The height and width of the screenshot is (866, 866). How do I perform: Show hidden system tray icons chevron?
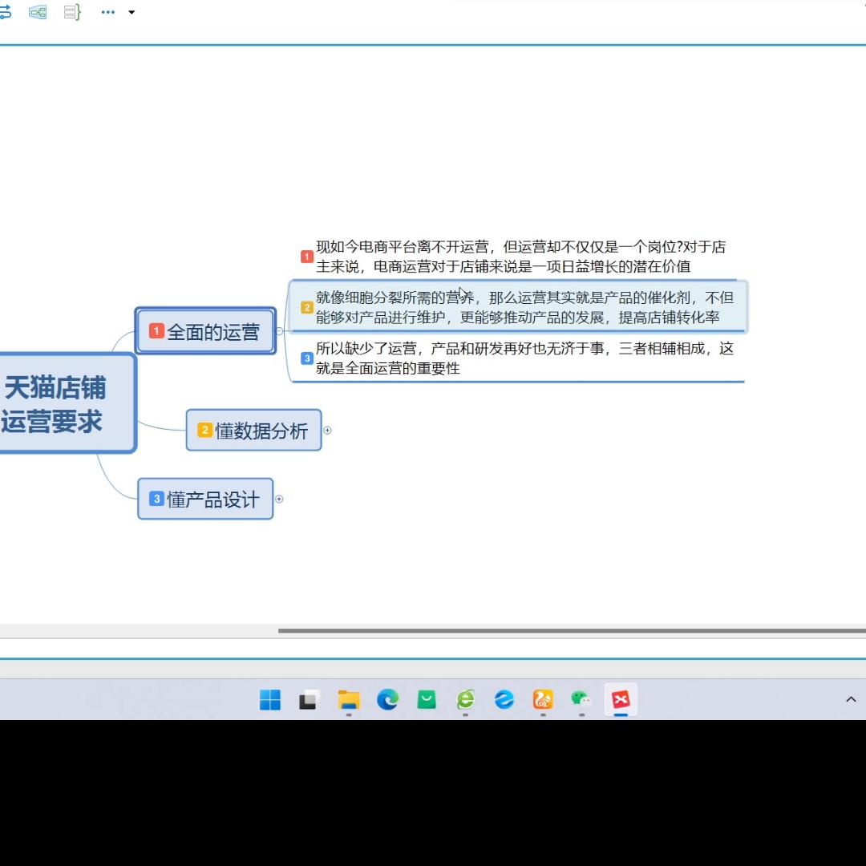click(851, 699)
